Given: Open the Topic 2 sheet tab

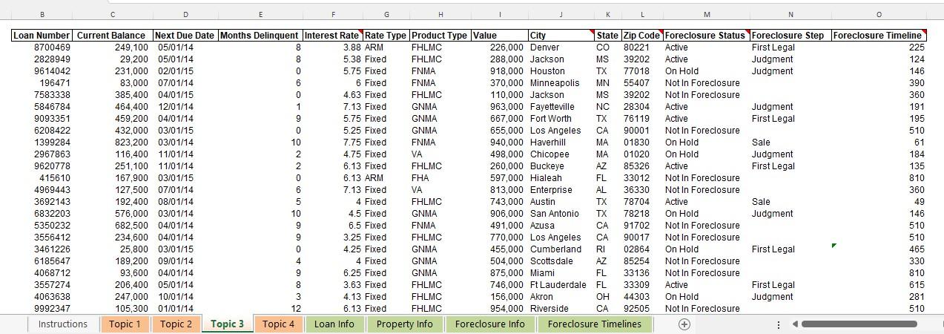Looking at the screenshot, I should [176, 324].
